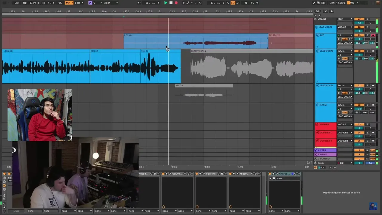
Task: Click the CLA Vo device save preset icon
Action: 189,174
